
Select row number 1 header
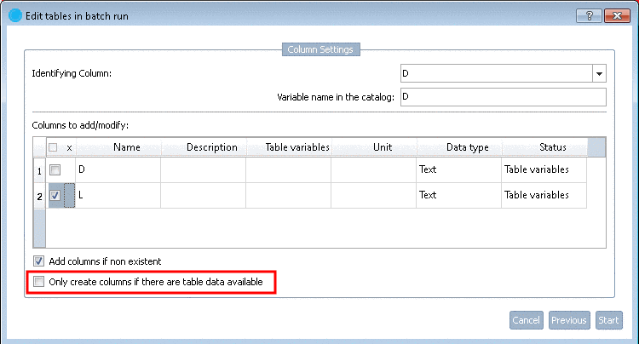[39, 170]
